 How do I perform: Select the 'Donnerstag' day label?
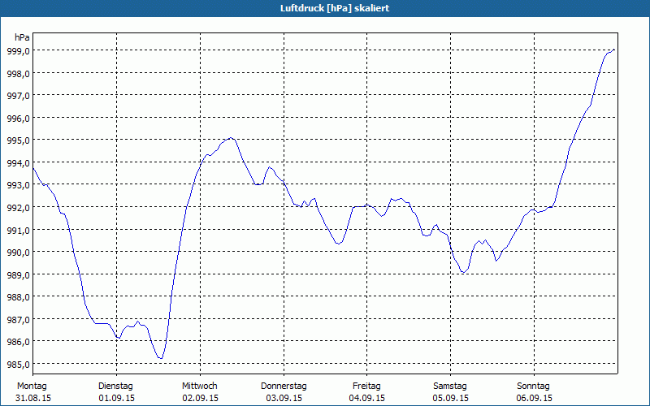pos(284,387)
